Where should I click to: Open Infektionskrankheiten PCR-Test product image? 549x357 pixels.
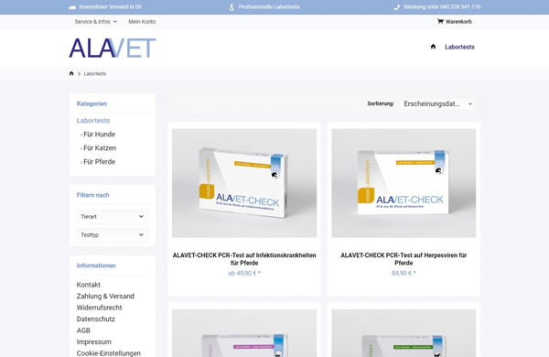click(244, 183)
